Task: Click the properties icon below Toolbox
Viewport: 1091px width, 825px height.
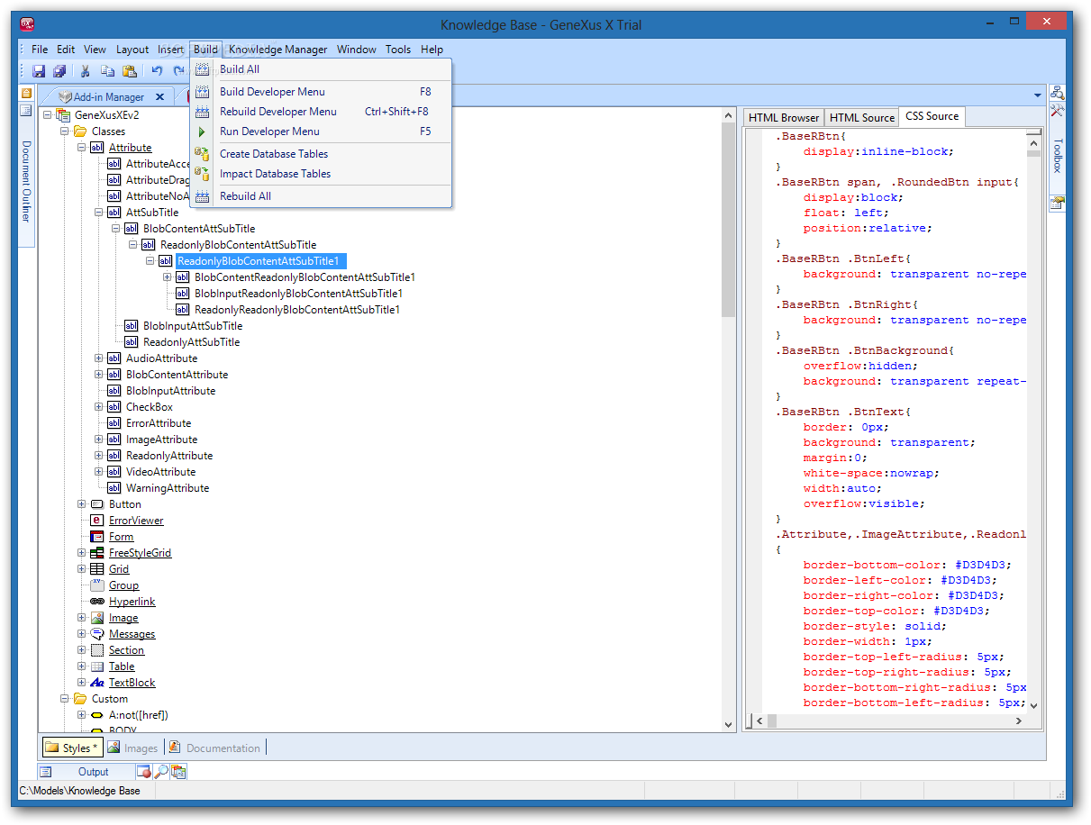Action: (1058, 204)
